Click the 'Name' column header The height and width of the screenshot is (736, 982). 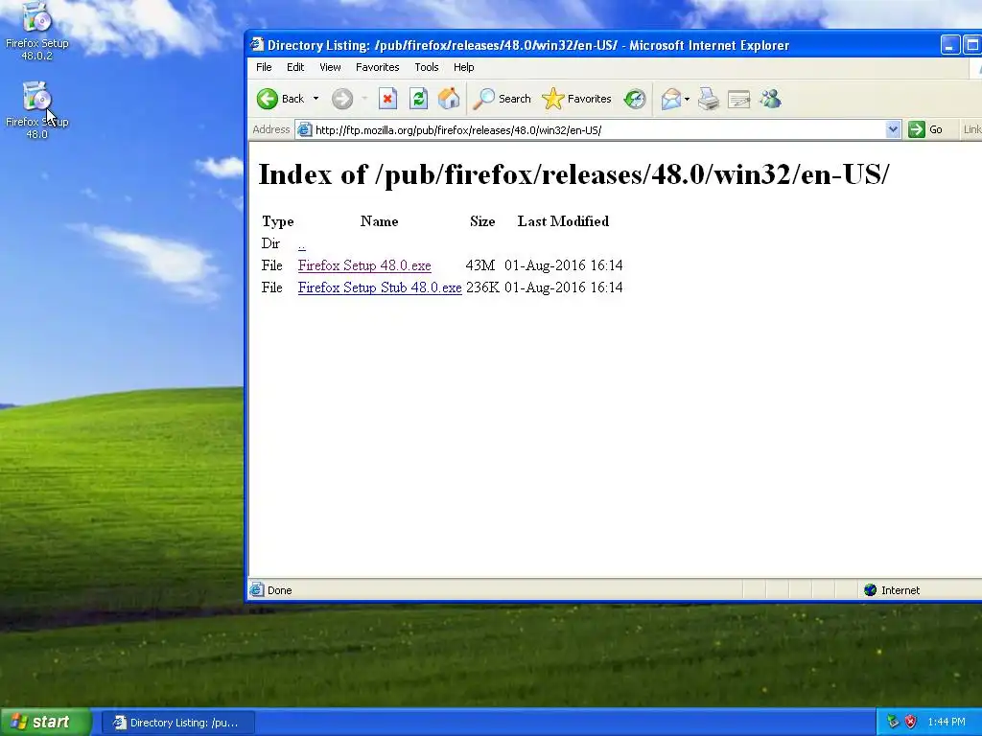379,221
